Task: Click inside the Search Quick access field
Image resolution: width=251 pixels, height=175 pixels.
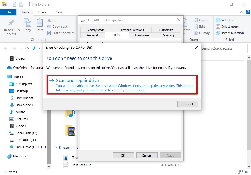Action: click(x=224, y=48)
